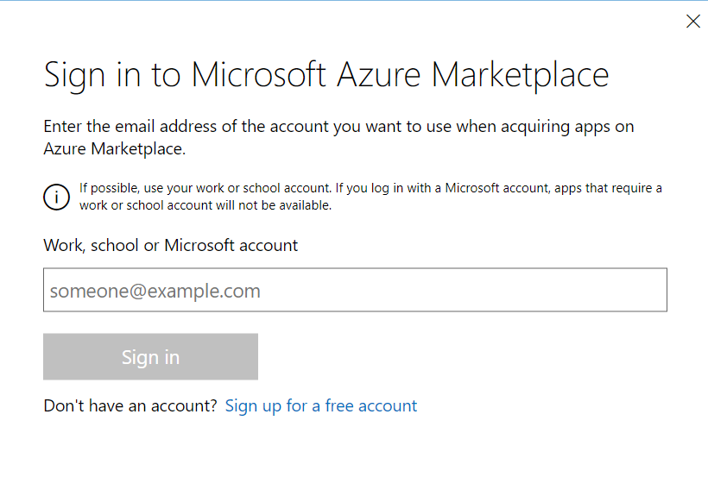708x477 pixels.
Task: Click the blank far-right end of the email input
Action: pos(632,290)
